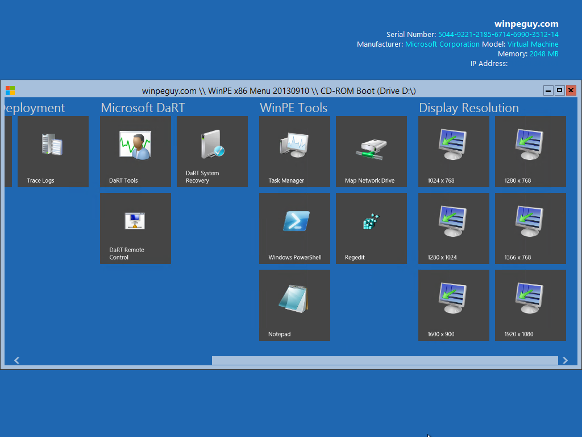Choose 1600 x 900 resolution

454,305
